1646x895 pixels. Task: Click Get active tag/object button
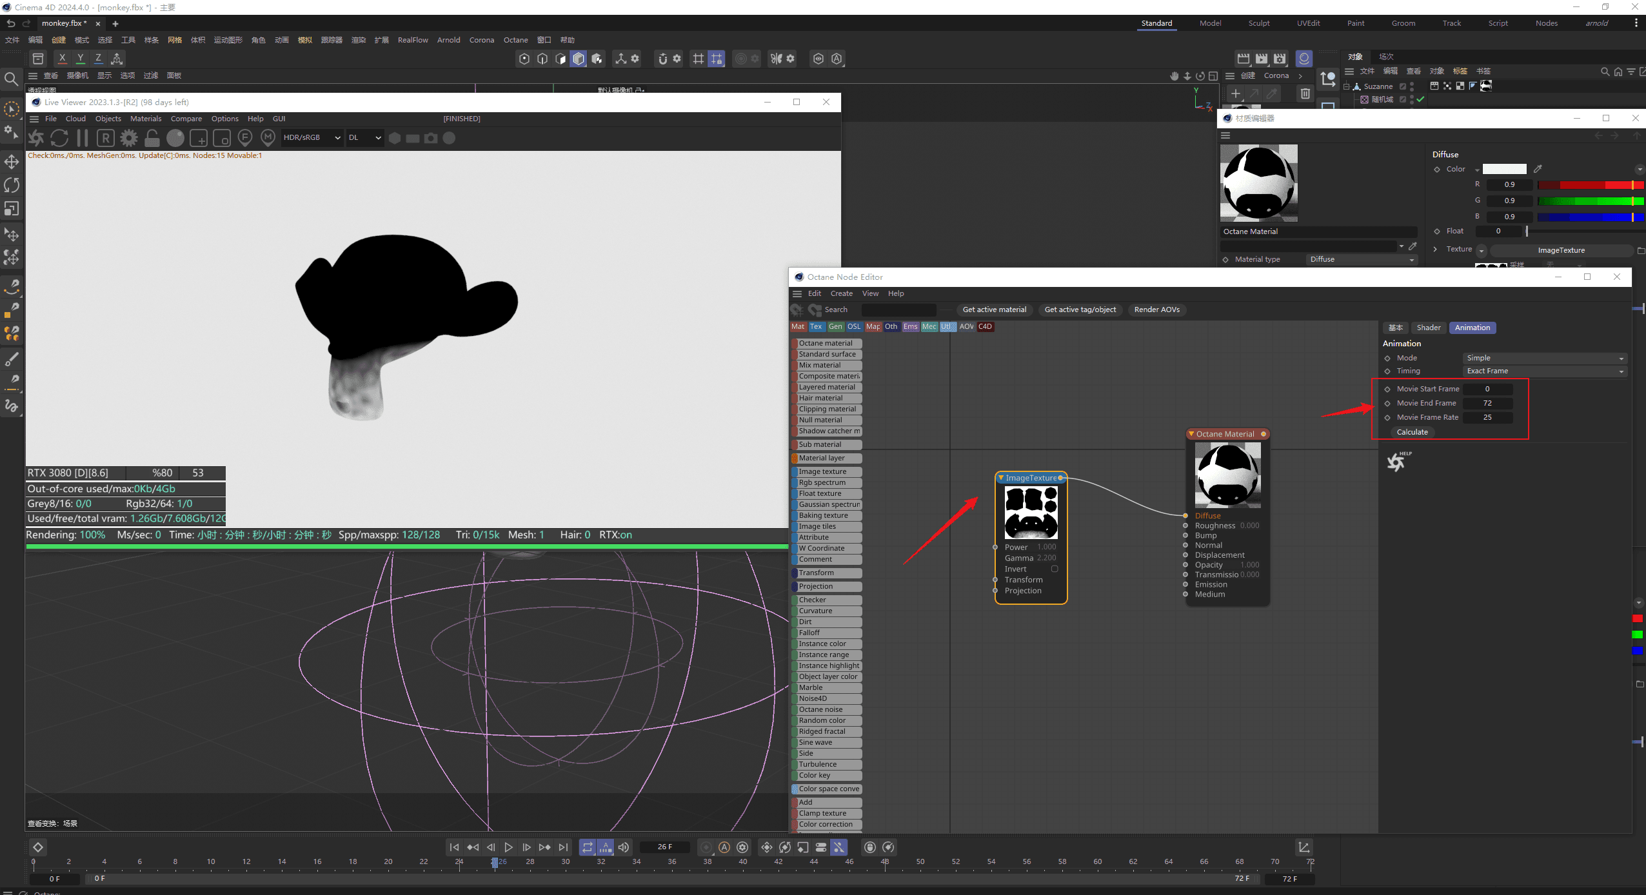1080,310
